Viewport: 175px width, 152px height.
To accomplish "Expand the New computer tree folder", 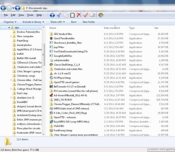I will point(11,36).
